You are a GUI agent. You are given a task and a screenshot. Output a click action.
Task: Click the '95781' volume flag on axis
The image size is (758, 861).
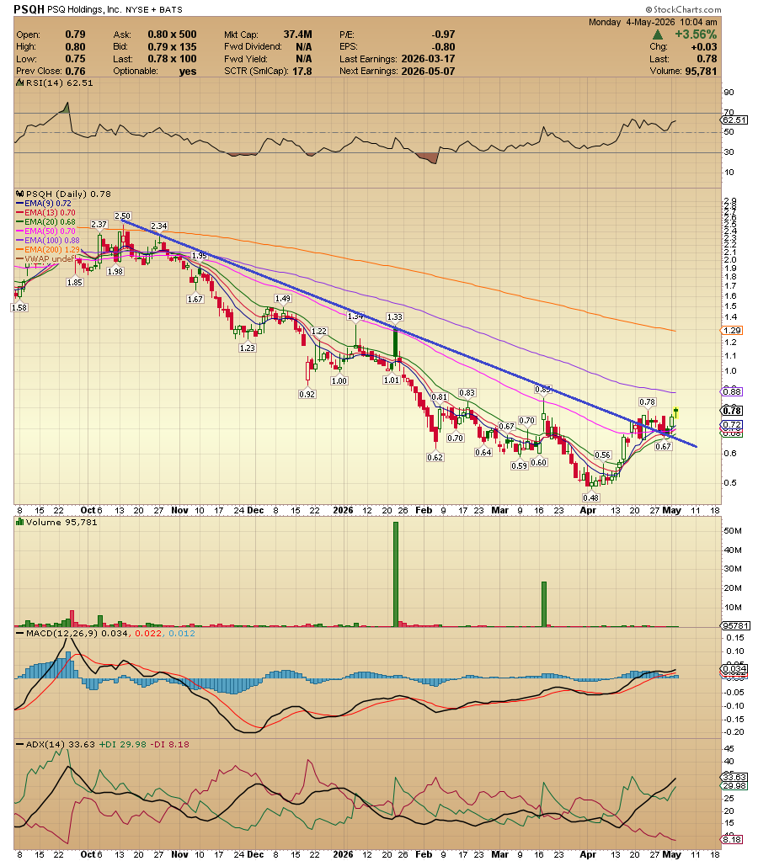pos(735,626)
